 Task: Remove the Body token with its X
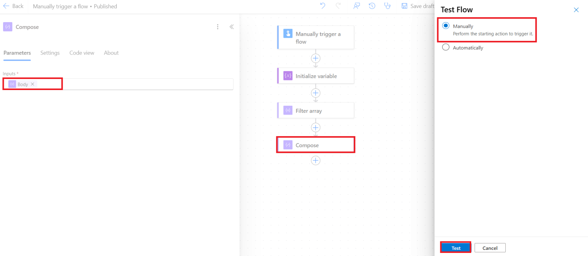tap(33, 84)
